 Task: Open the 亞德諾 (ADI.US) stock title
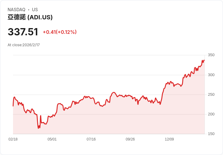(x=30, y=17)
